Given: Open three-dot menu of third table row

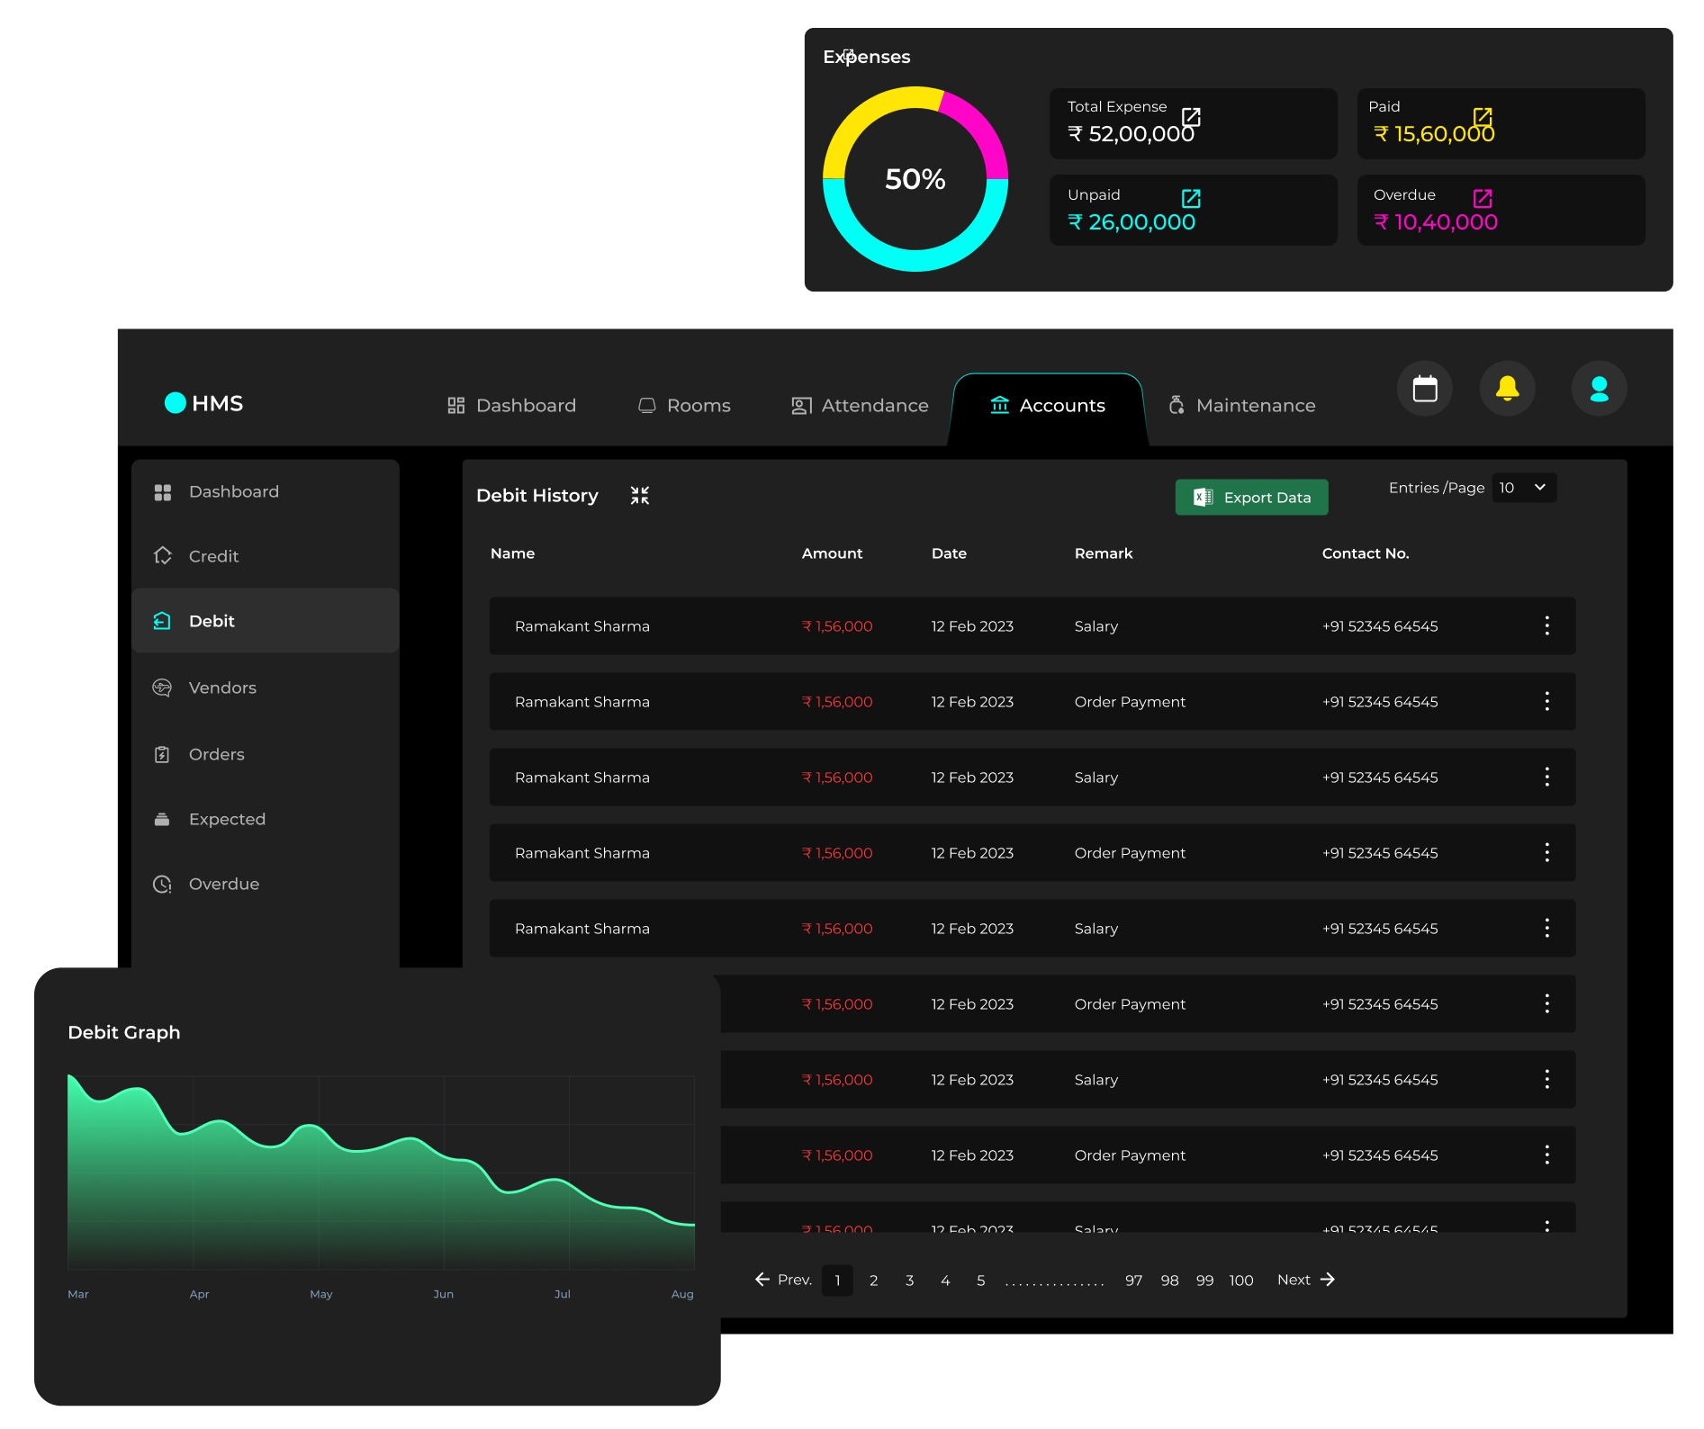Looking at the screenshot, I should (x=1547, y=777).
